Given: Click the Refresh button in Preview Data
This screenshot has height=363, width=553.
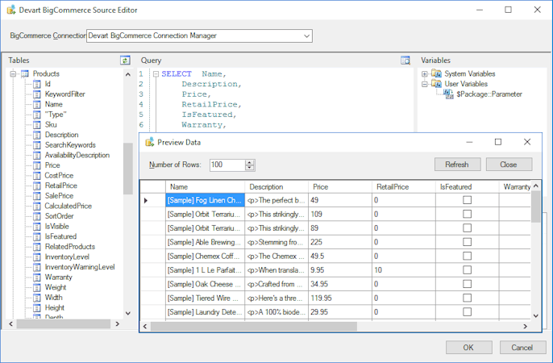Looking at the screenshot, I should coord(456,165).
